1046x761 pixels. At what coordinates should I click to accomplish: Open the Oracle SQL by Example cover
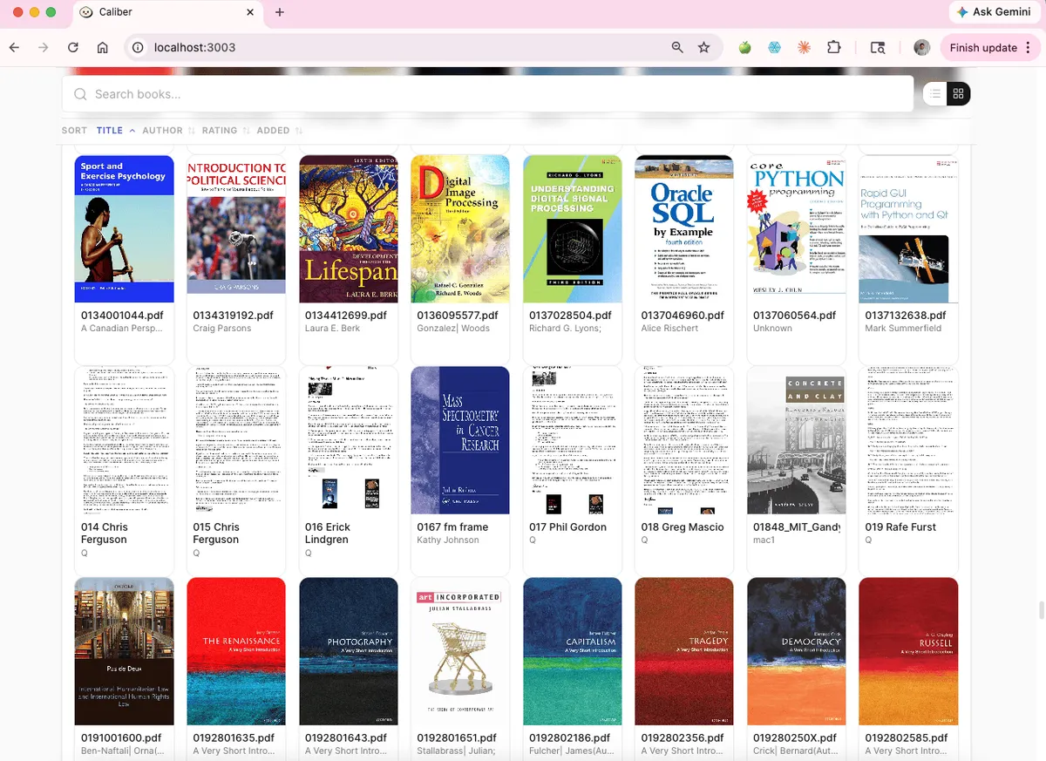[x=684, y=229]
